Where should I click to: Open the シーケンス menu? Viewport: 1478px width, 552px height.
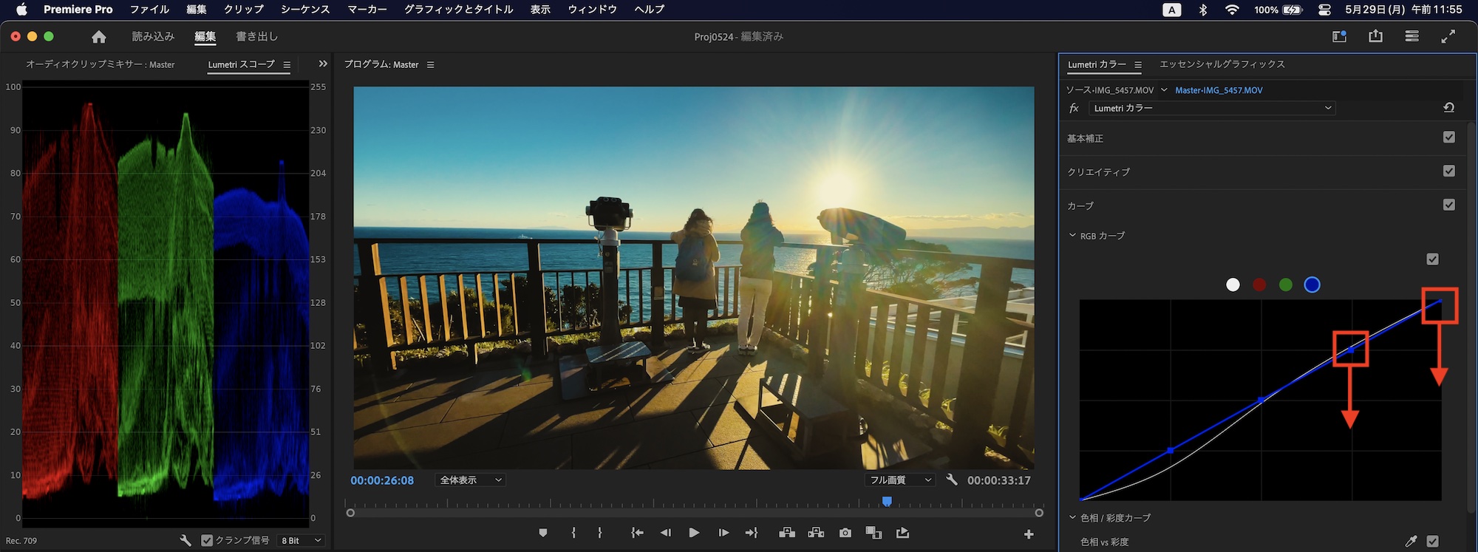[x=304, y=10]
